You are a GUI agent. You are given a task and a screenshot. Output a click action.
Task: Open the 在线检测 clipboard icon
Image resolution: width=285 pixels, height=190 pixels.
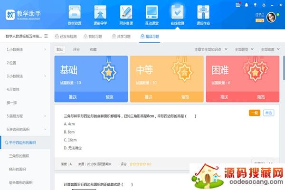pos(177,12)
